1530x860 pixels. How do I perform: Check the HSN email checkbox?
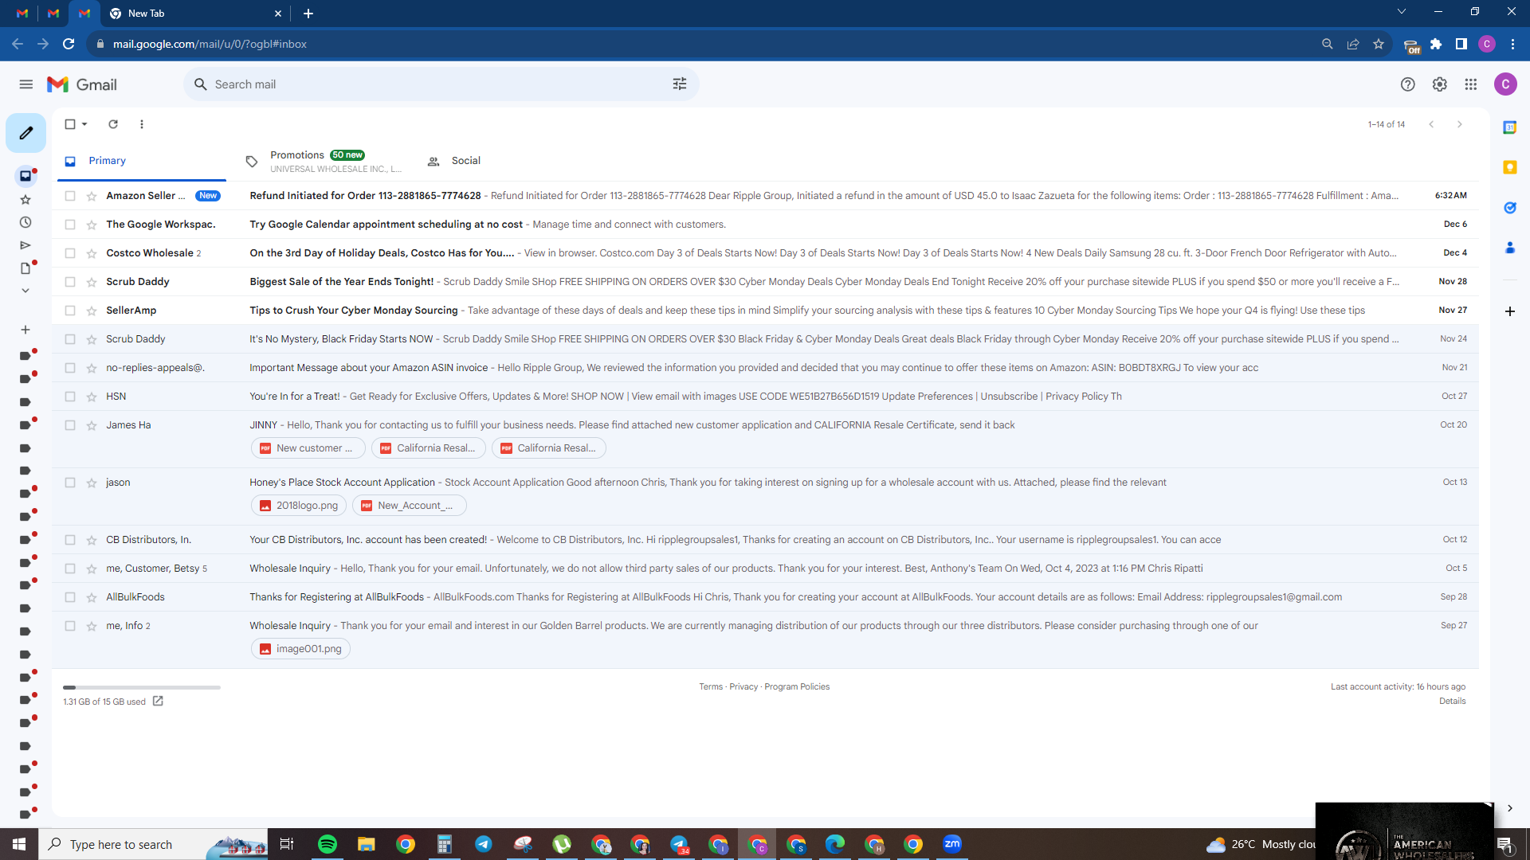pos(70,397)
